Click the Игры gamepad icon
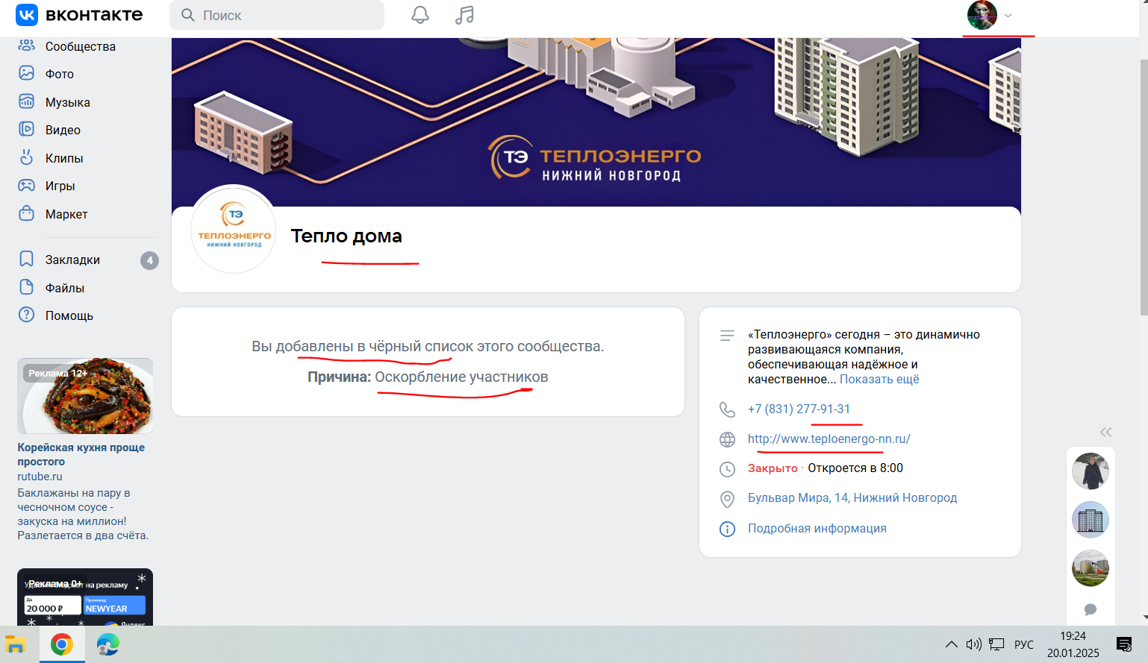The width and height of the screenshot is (1148, 663). (26, 185)
